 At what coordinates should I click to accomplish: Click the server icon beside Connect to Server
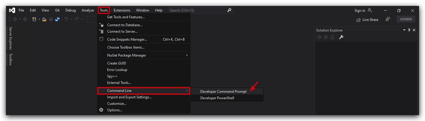tap(101, 32)
